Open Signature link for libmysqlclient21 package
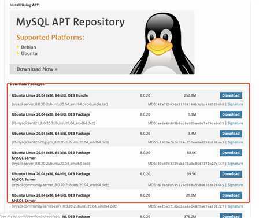The height and width of the screenshot is (218, 259). pos(235,123)
